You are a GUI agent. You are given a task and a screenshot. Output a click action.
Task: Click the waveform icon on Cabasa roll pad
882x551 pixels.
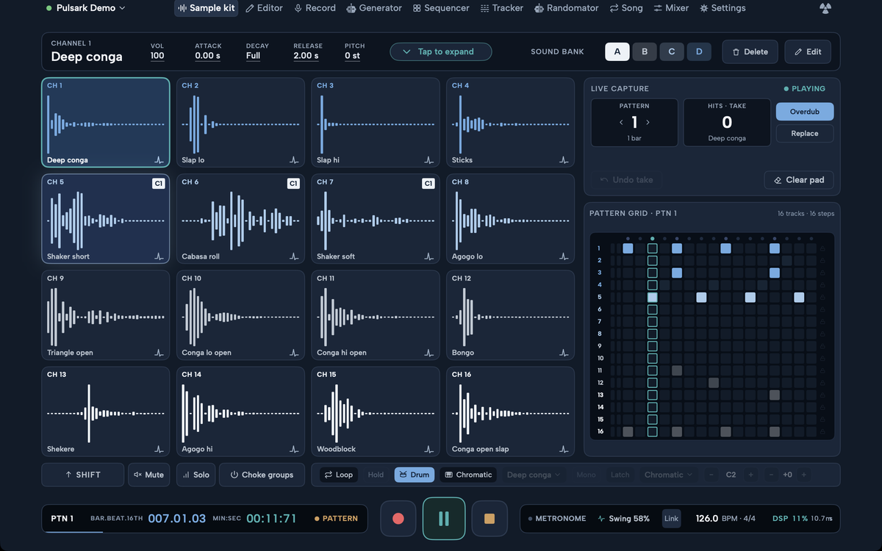294,256
